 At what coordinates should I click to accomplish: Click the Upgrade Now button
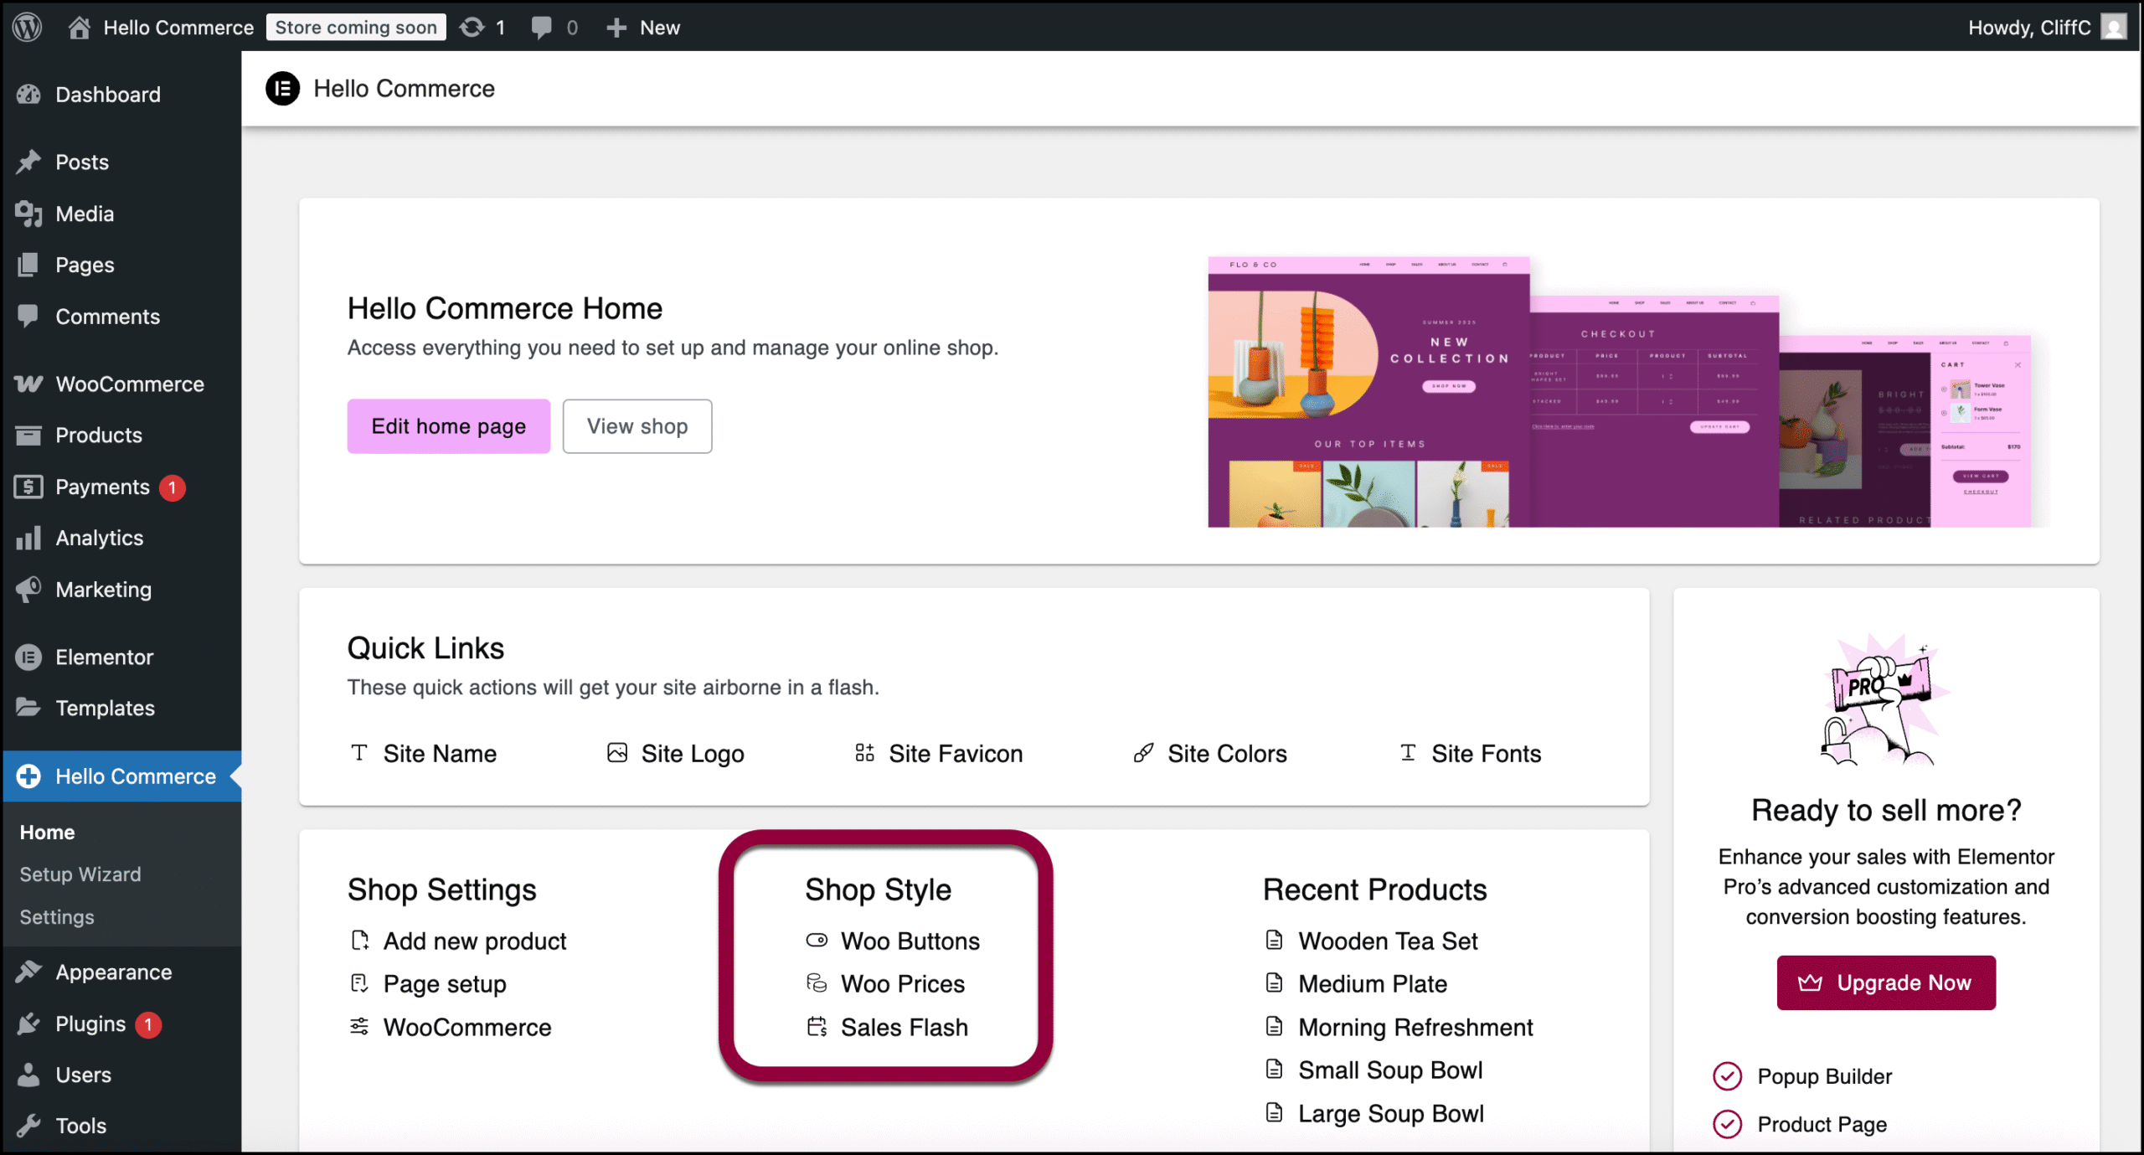1886,982
